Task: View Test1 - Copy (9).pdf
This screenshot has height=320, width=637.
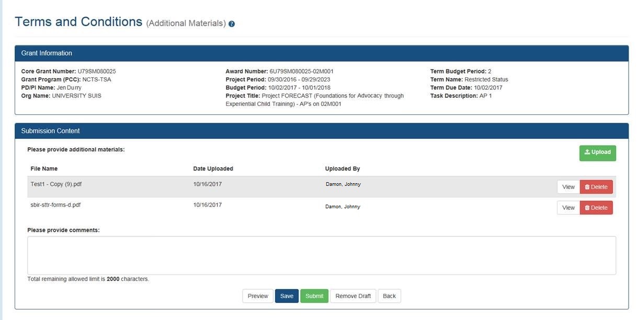Action: pos(568,186)
